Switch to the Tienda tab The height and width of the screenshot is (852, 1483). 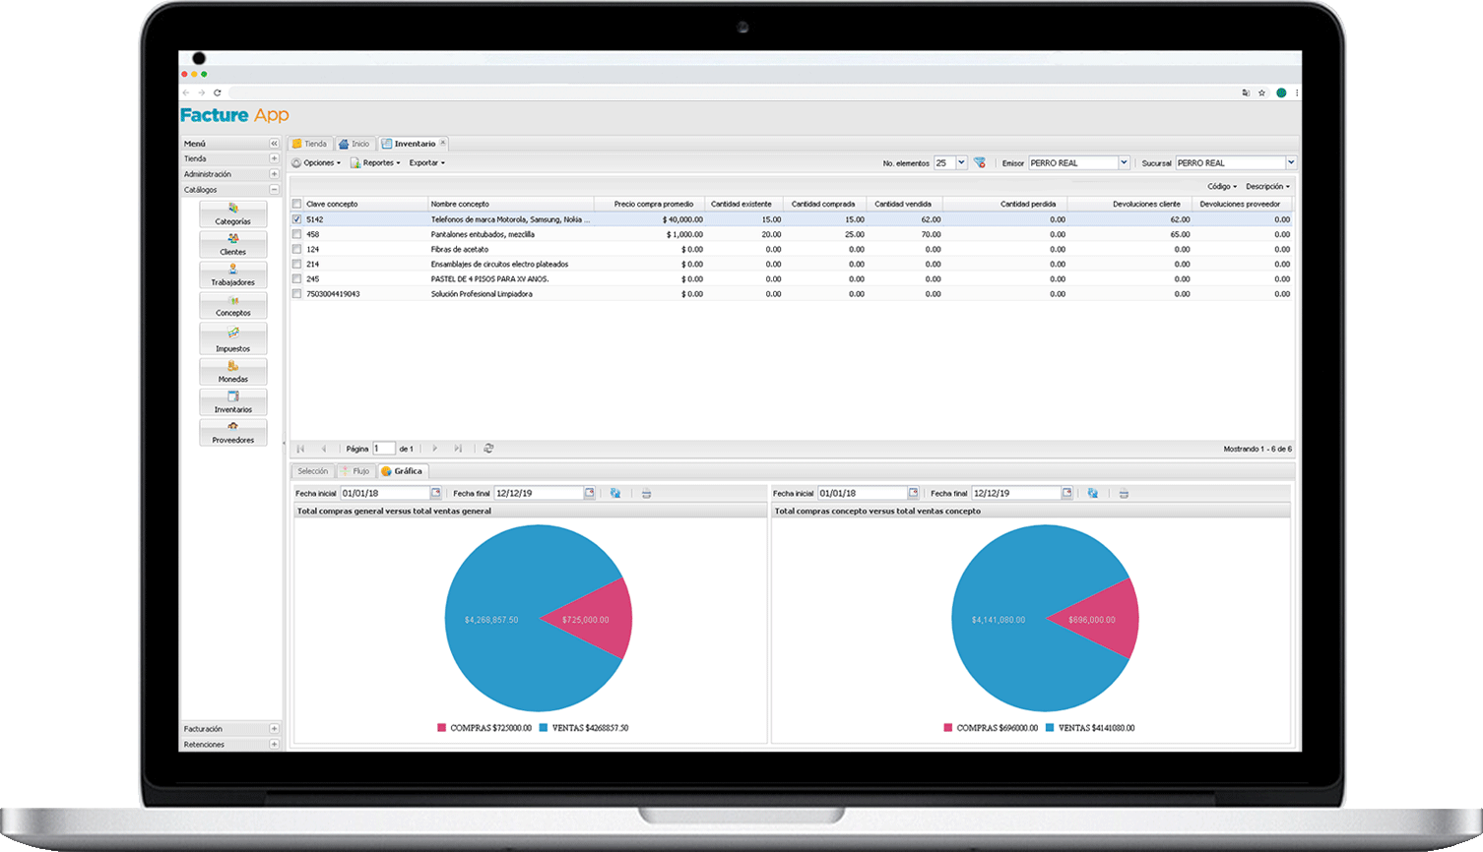click(x=309, y=144)
